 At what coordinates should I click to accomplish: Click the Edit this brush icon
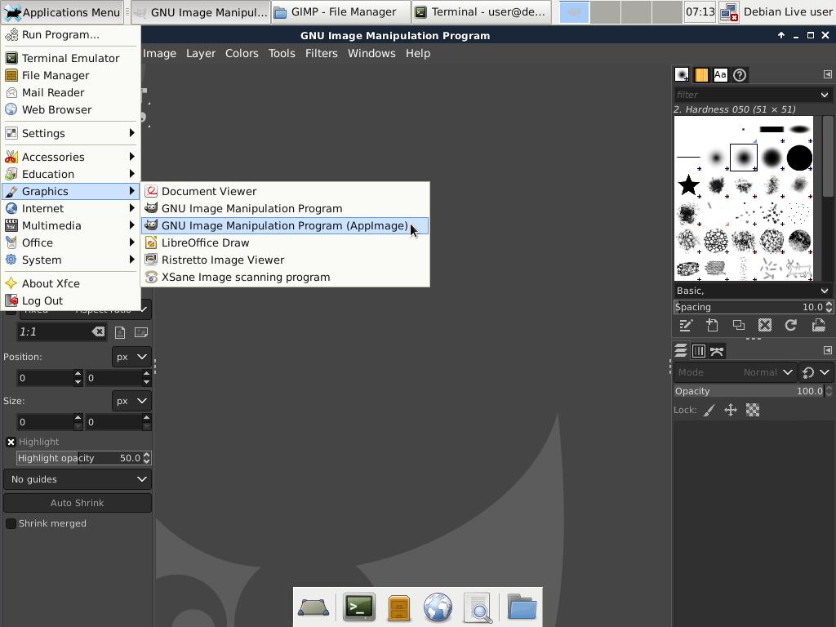point(686,325)
